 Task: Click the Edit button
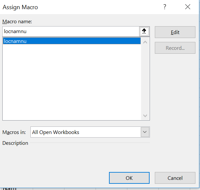pyautogui.click(x=175, y=32)
